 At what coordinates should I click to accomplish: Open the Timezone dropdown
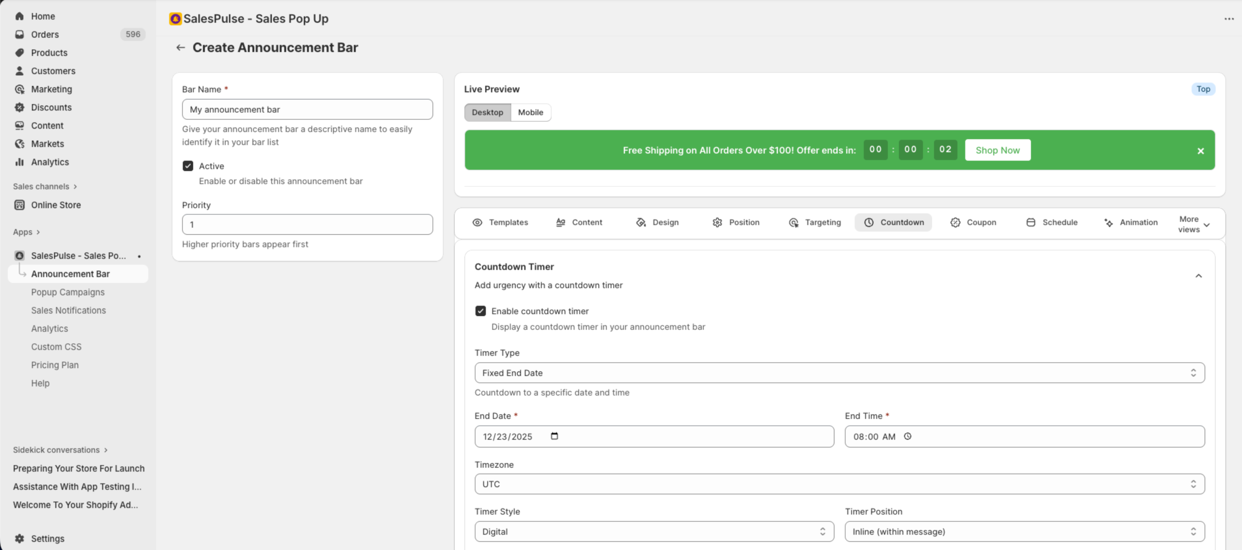click(839, 484)
